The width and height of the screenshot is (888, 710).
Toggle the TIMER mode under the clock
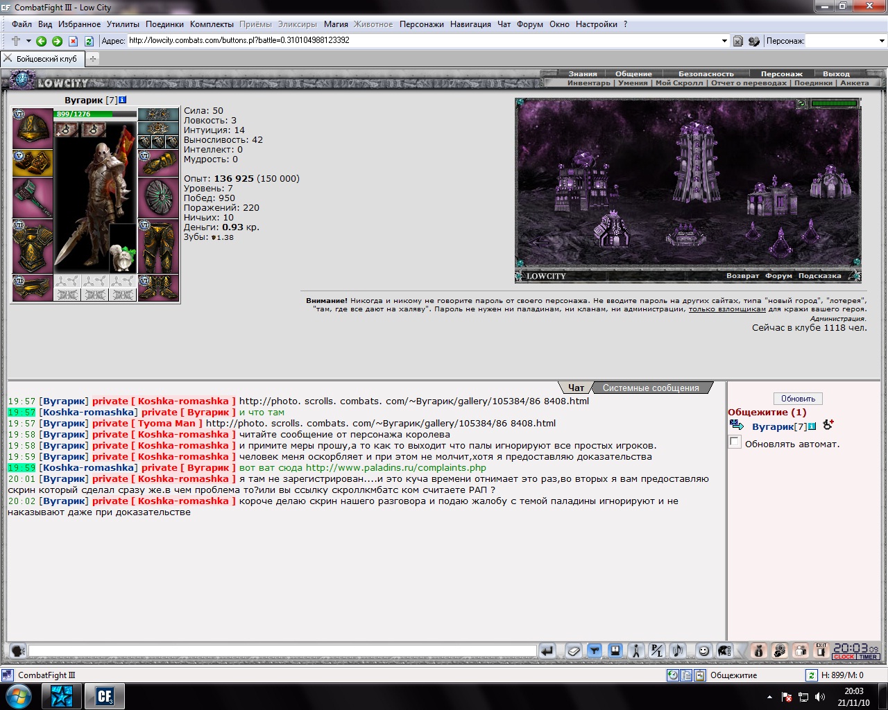click(868, 657)
